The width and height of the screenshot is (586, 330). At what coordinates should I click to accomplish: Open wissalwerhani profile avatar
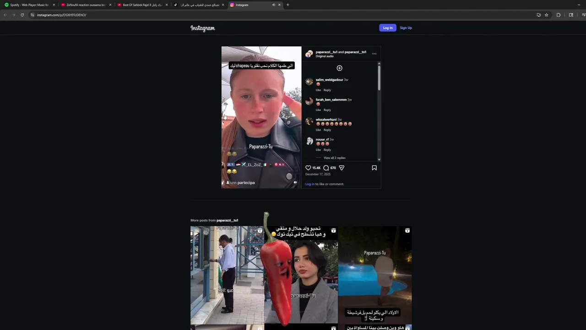click(x=309, y=121)
